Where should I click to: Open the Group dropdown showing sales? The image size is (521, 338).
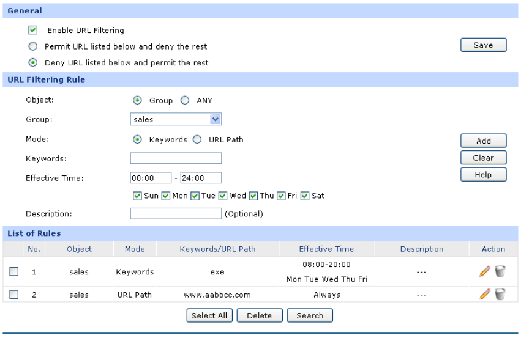pos(176,120)
